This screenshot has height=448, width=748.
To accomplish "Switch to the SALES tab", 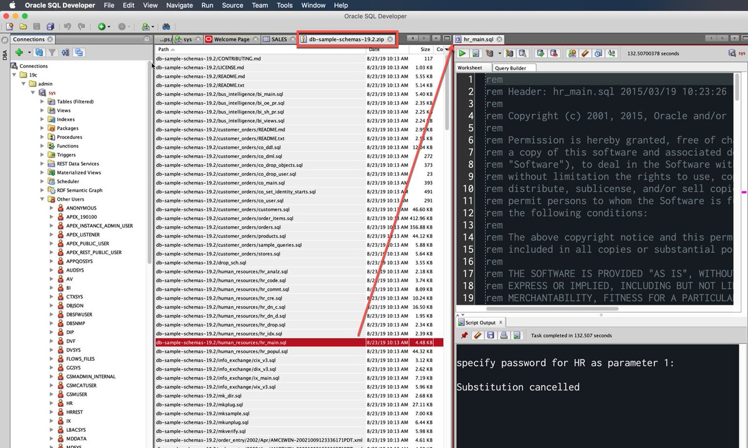I will point(279,39).
